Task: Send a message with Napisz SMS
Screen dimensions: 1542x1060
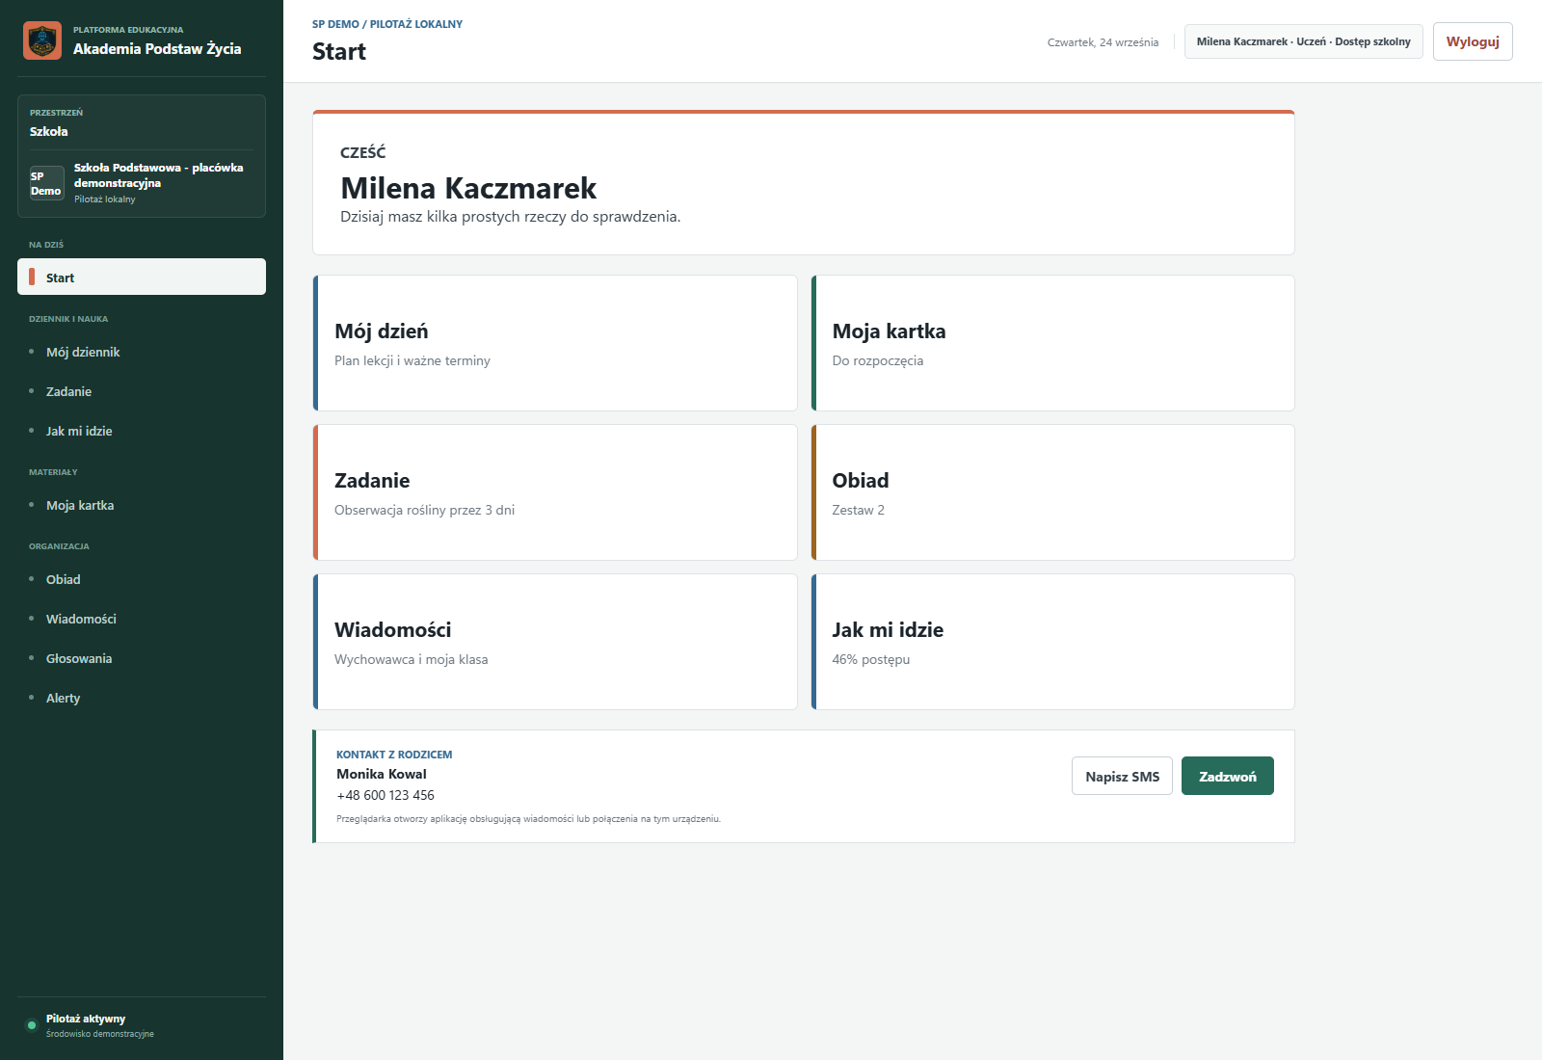Action: (1122, 776)
